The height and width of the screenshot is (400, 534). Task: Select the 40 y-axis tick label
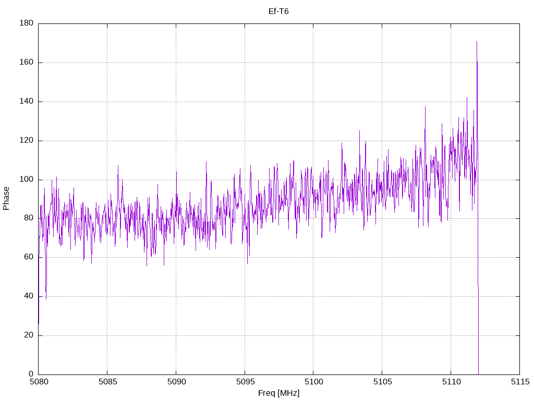point(29,296)
